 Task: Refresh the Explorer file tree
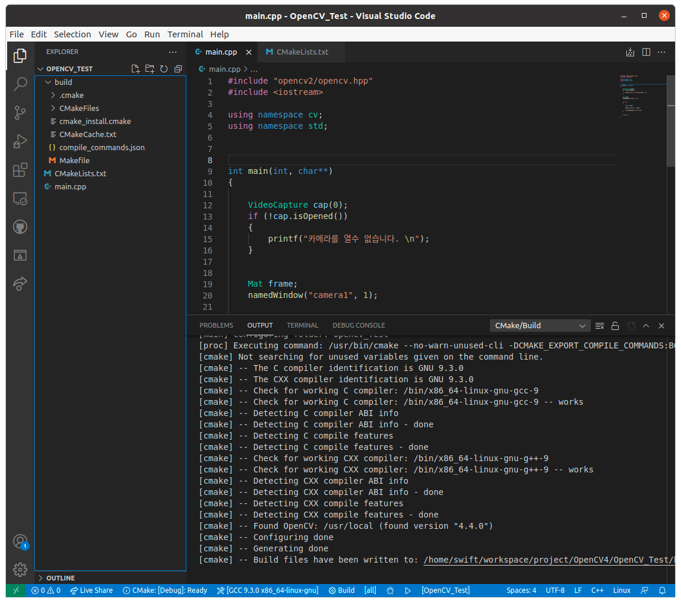point(164,69)
